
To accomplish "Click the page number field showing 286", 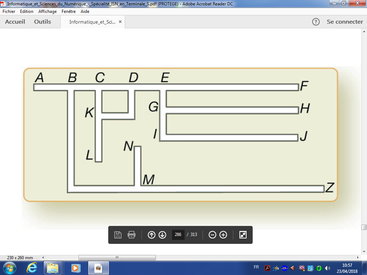I will (x=178, y=235).
